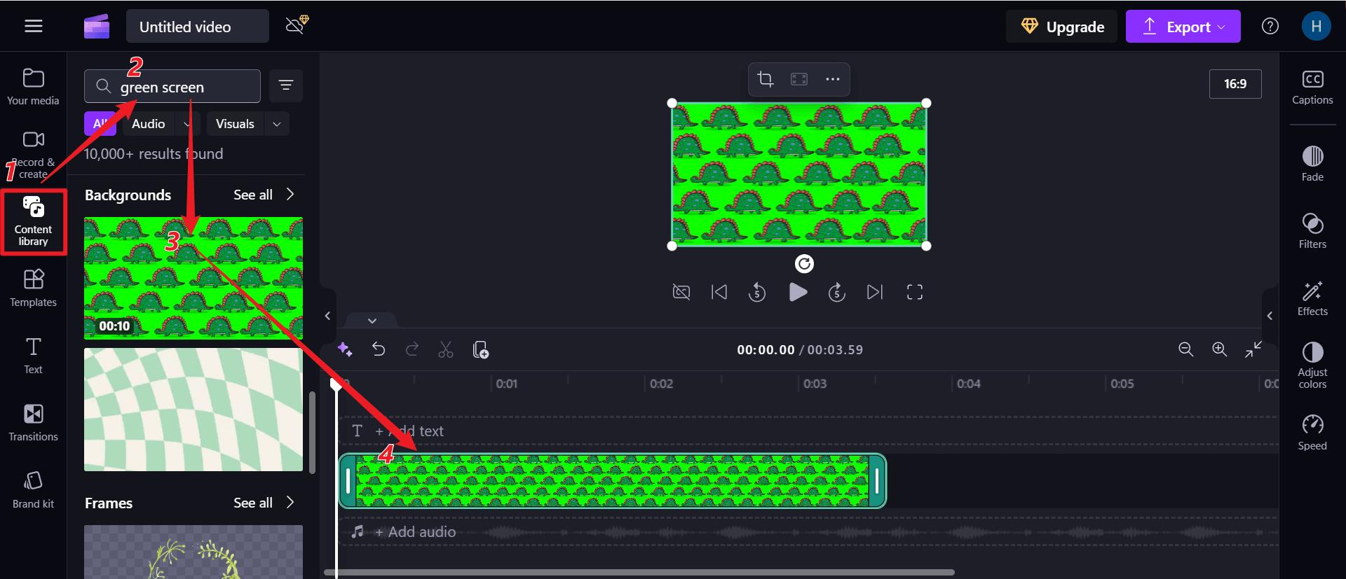See all Backgrounds results
The width and height of the screenshot is (1346, 579).
click(264, 195)
